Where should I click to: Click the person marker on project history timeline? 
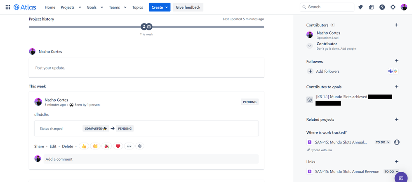pos(144,27)
